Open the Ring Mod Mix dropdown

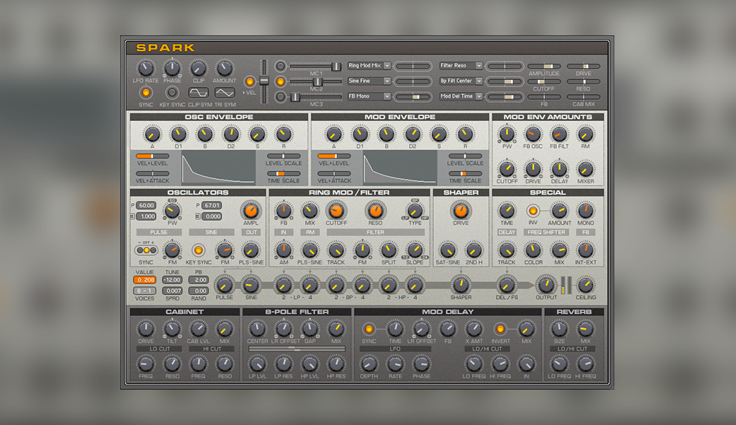[369, 66]
